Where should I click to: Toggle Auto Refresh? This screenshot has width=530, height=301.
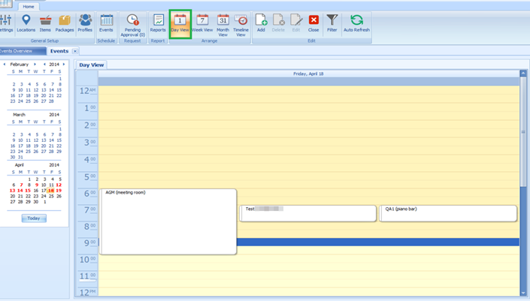tap(356, 23)
